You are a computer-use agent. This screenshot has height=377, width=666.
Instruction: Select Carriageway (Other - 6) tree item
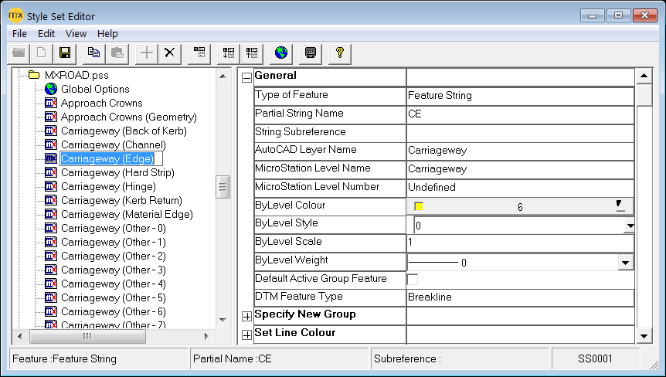click(114, 312)
